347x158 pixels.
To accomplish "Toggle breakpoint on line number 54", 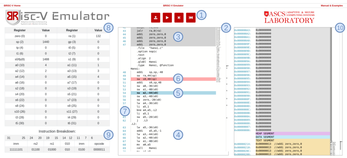I will 124,93.
